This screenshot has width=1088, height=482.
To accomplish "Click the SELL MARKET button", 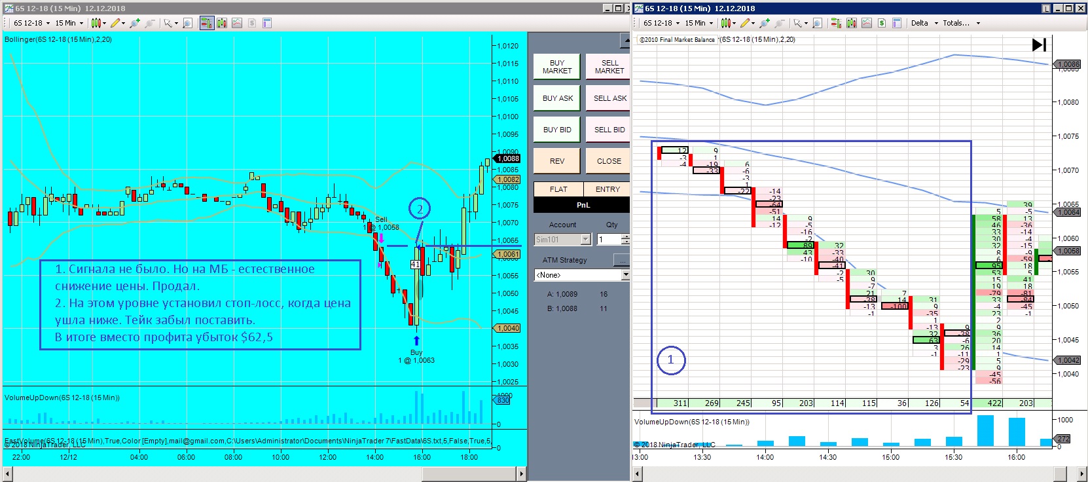I will coord(608,67).
